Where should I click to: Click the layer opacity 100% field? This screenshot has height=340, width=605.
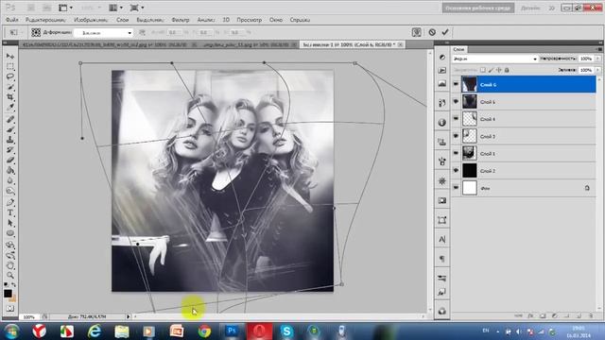586,59
